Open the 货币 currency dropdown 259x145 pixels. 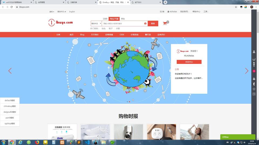(52, 12)
